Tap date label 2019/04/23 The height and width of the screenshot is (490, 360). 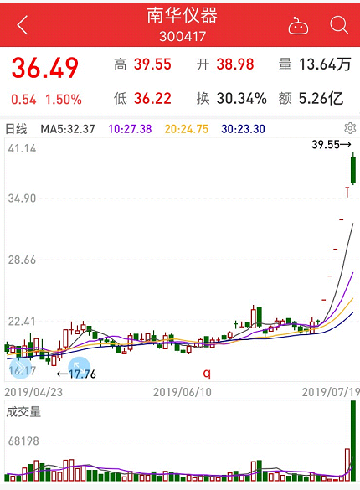coord(33,392)
